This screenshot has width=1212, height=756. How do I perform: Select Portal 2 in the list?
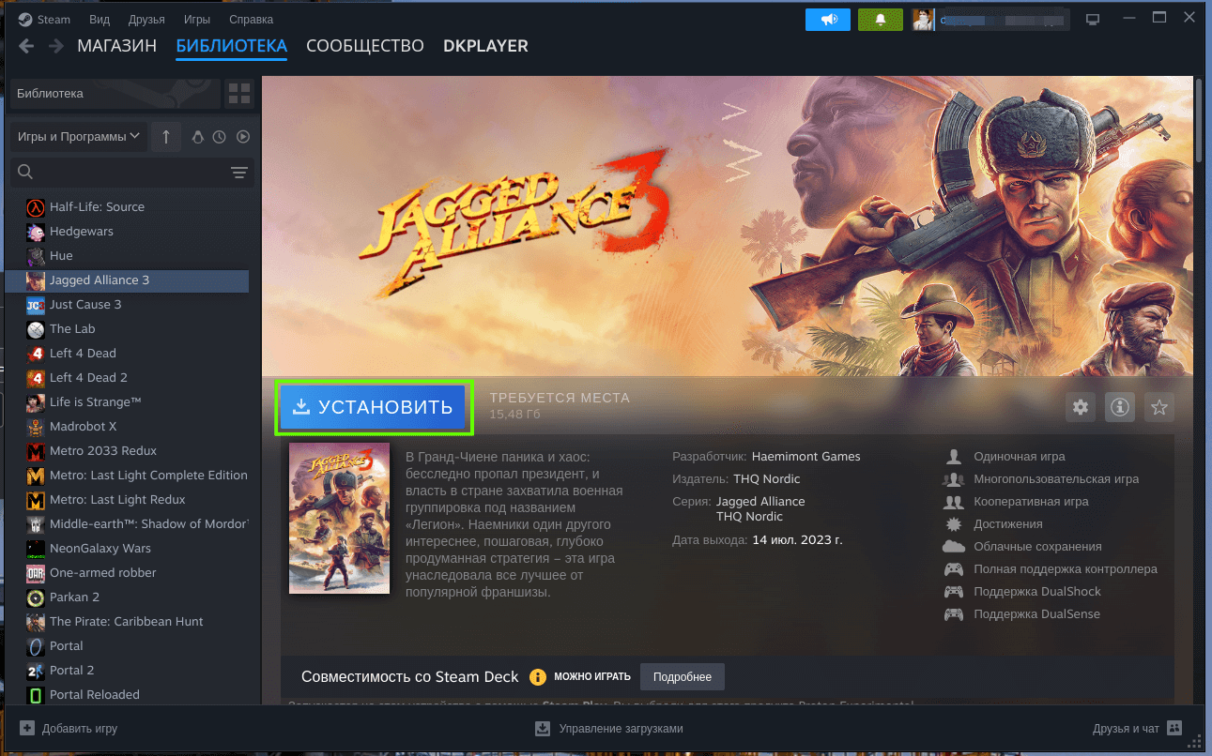point(127,671)
